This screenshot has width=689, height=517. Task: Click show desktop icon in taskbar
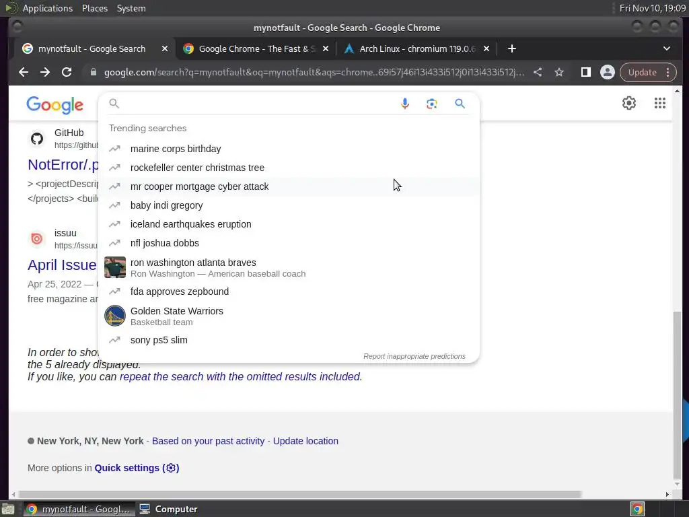8,509
